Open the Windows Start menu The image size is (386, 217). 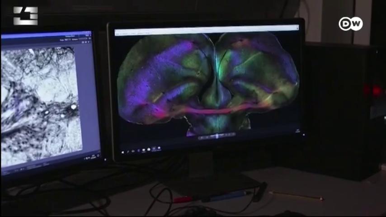122,152
